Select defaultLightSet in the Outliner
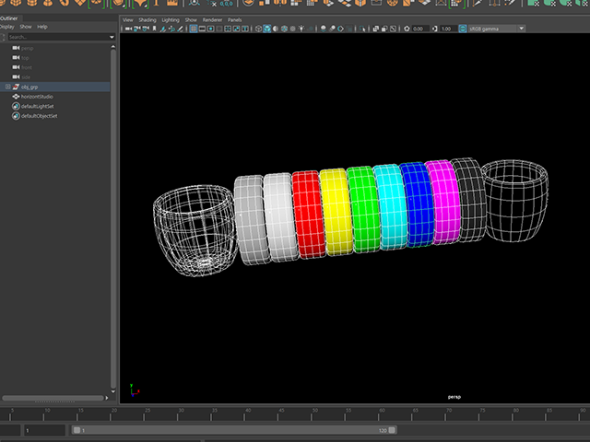 pos(37,107)
